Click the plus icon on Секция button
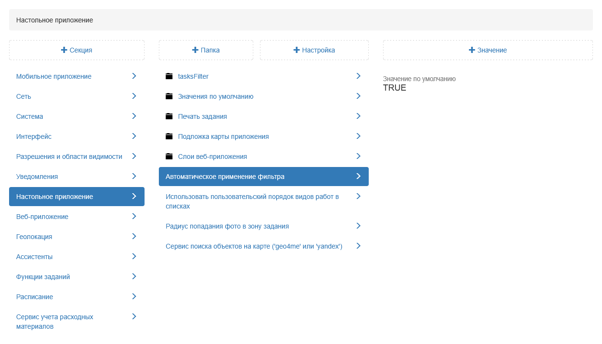 [64, 50]
